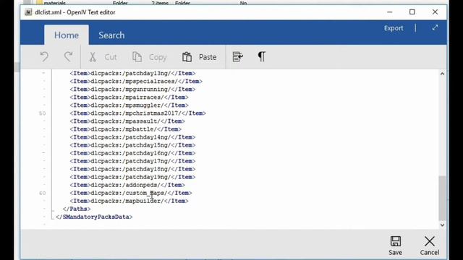Click the patchday16ng item line

point(132,153)
